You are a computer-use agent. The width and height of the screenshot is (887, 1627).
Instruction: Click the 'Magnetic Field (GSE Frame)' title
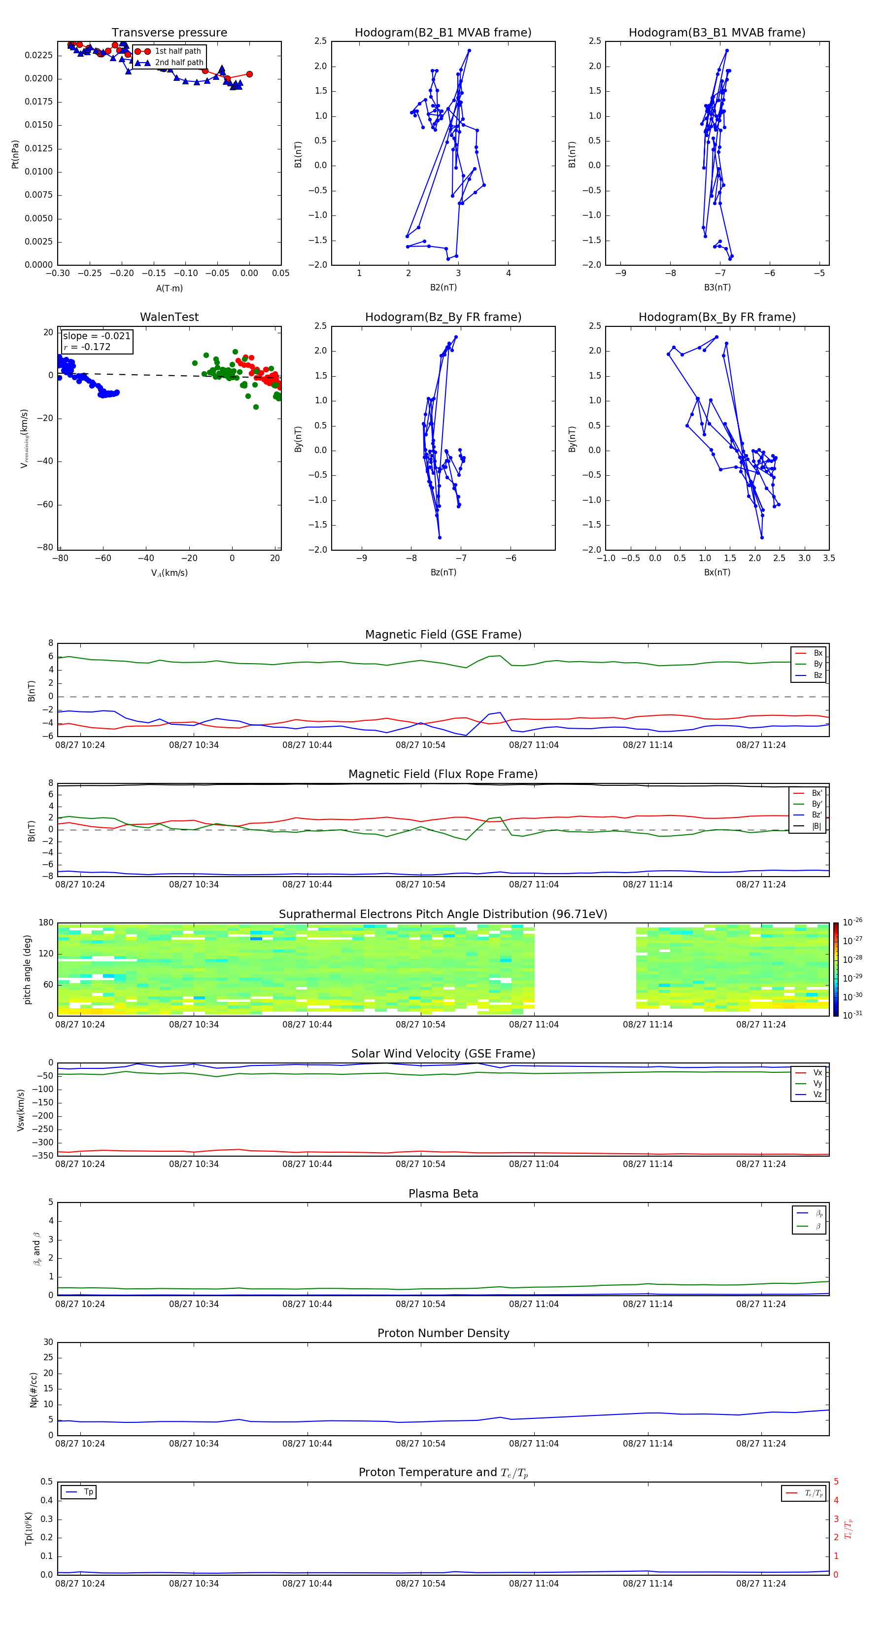pyautogui.click(x=443, y=635)
